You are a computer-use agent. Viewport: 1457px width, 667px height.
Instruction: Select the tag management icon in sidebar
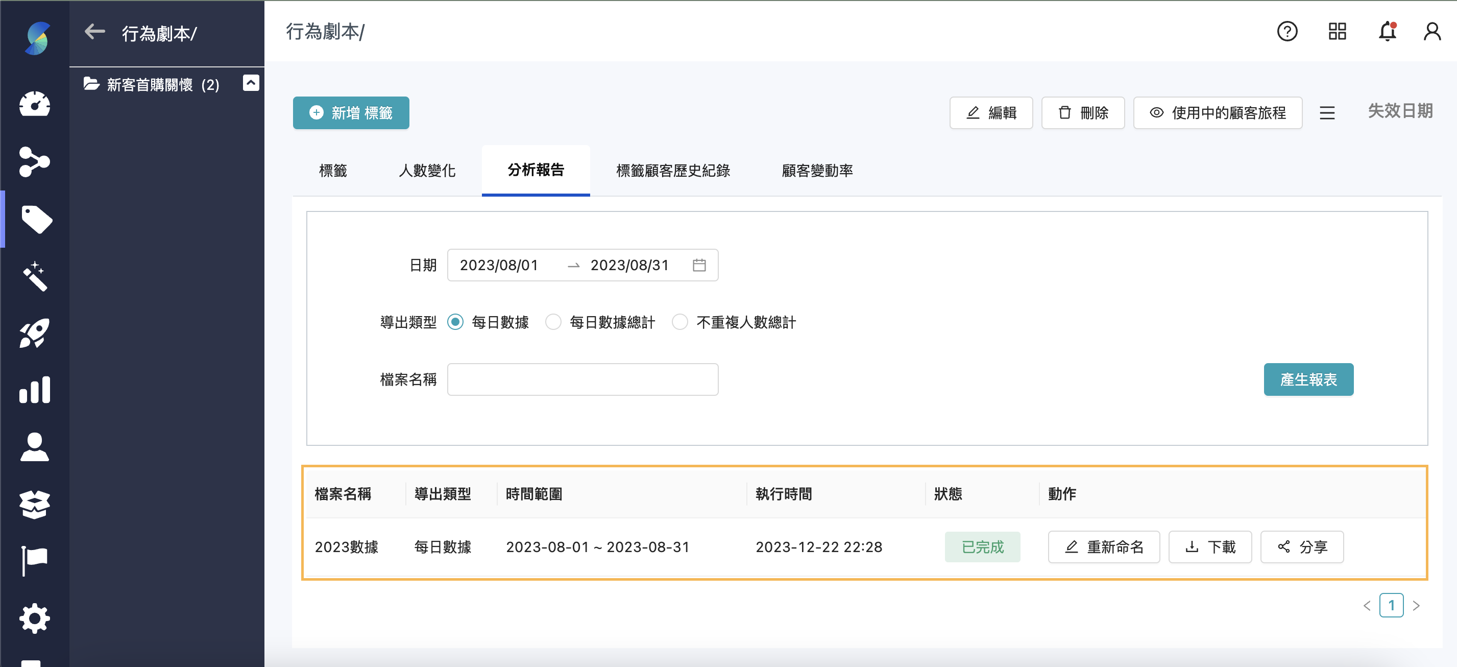(x=35, y=220)
